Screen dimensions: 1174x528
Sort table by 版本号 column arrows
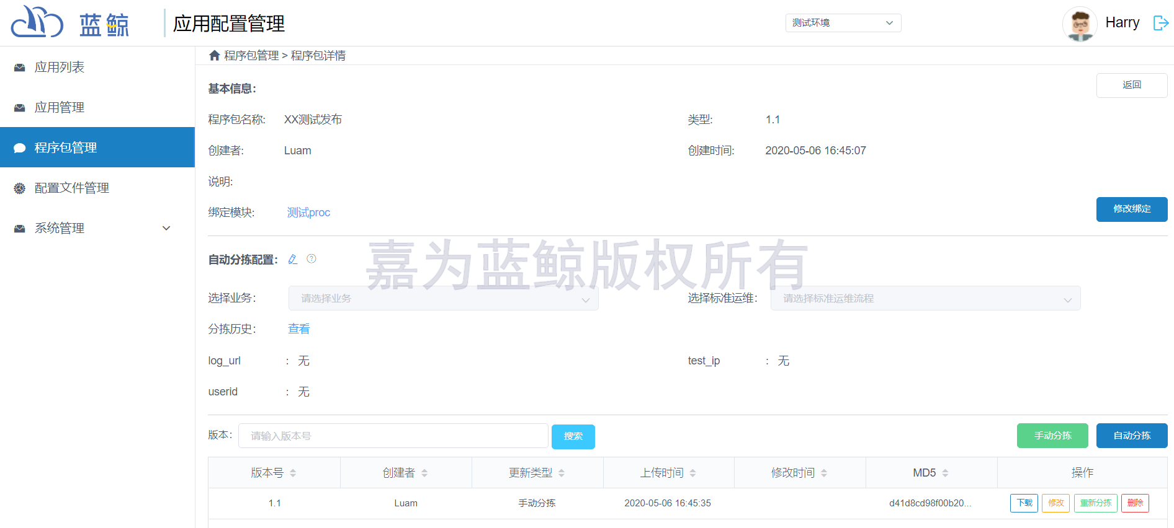click(x=293, y=473)
